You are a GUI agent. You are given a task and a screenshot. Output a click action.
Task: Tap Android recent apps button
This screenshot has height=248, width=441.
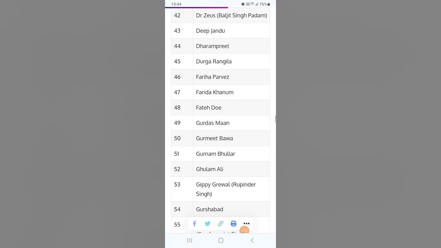pyautogui.click(x=189, y=240)
